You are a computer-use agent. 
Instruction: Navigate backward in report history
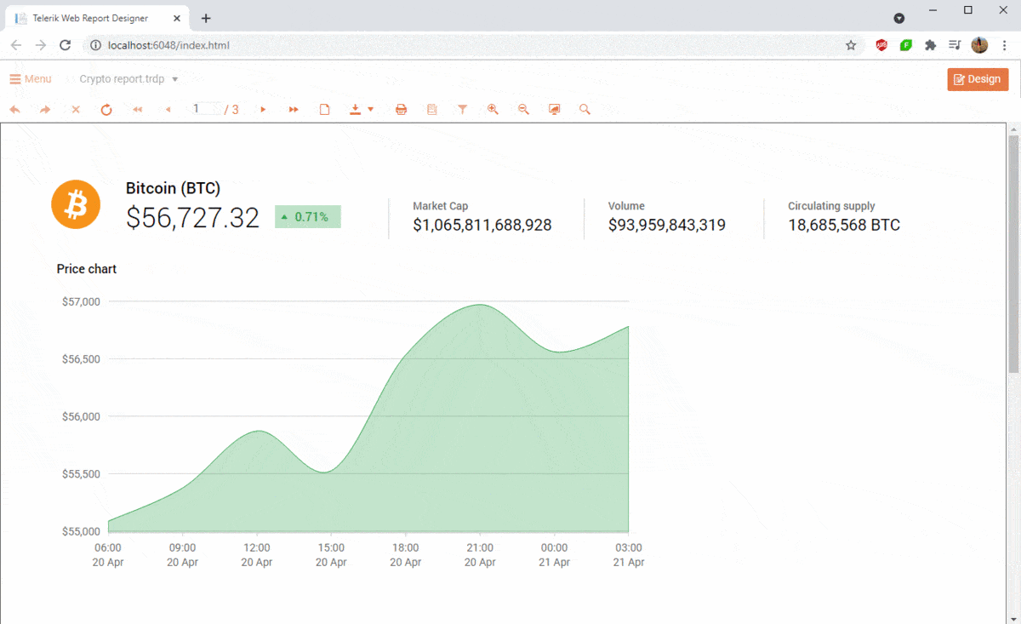coord(14,109)
